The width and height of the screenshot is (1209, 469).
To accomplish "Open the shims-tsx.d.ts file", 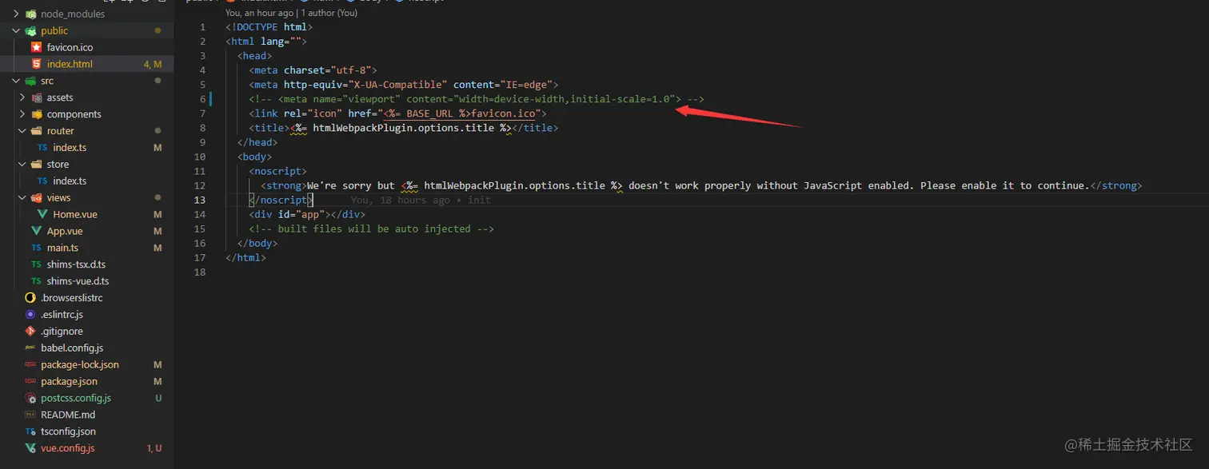I will (x=77, y=264).
